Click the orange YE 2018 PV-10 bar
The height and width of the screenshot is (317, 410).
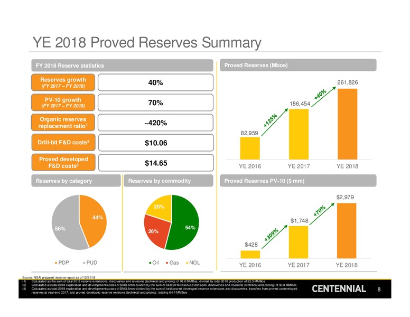click(x=347, y=231)
